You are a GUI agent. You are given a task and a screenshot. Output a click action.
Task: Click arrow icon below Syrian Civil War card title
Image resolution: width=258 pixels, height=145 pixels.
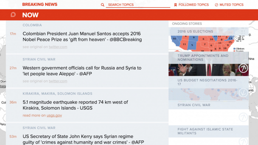click(x=243, y=117)
